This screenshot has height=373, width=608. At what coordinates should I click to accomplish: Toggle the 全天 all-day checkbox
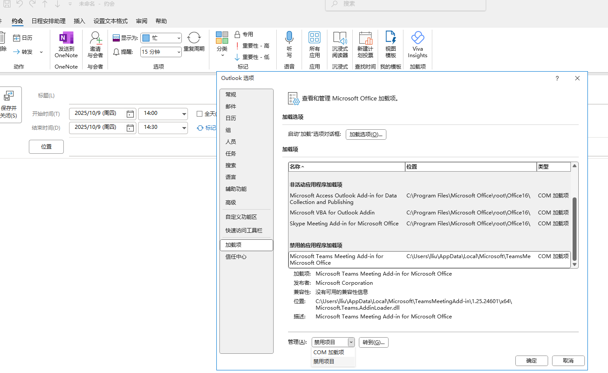[200, 114]
